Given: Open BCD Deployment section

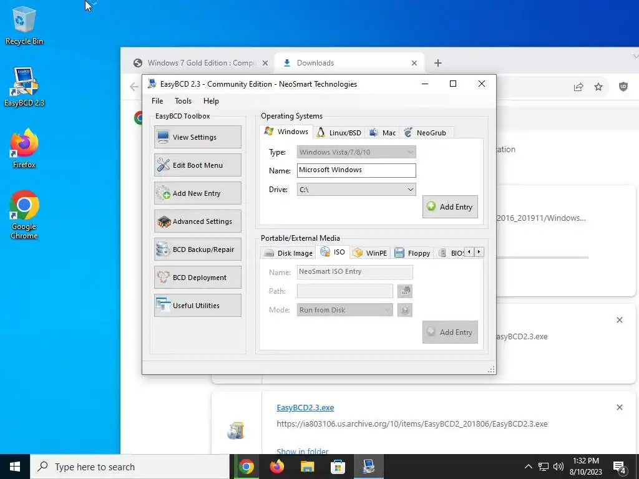Looking at the screenshot, I should [x=198, y=278].
